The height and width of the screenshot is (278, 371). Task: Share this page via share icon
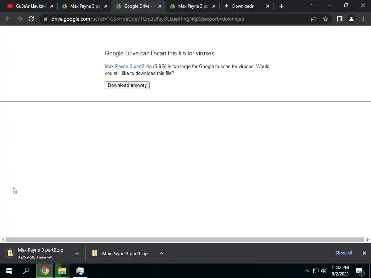pos(314,19)
